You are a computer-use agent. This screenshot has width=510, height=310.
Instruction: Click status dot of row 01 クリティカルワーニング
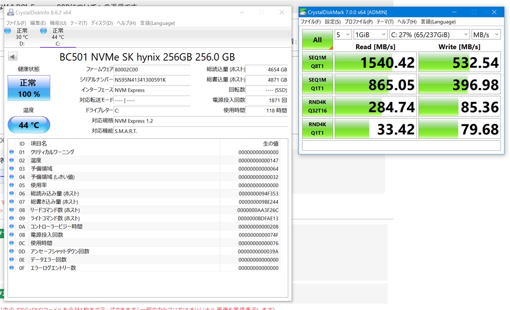(x=12, y=152)
